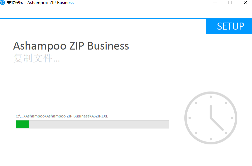Click the Ashampoo app icon in title bar
The height and width of the screenshot is (166, 252).
(3, 3)
